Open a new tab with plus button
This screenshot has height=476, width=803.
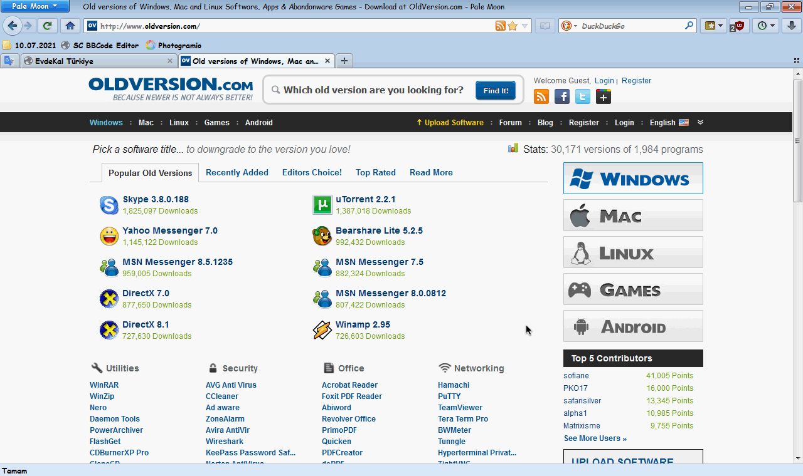344,61
